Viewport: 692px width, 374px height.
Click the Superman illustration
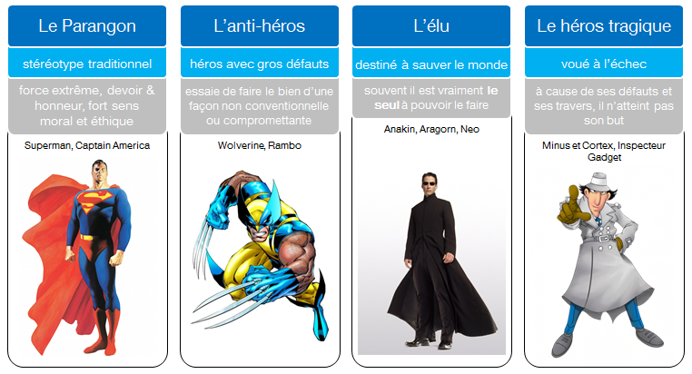[77, 257]
